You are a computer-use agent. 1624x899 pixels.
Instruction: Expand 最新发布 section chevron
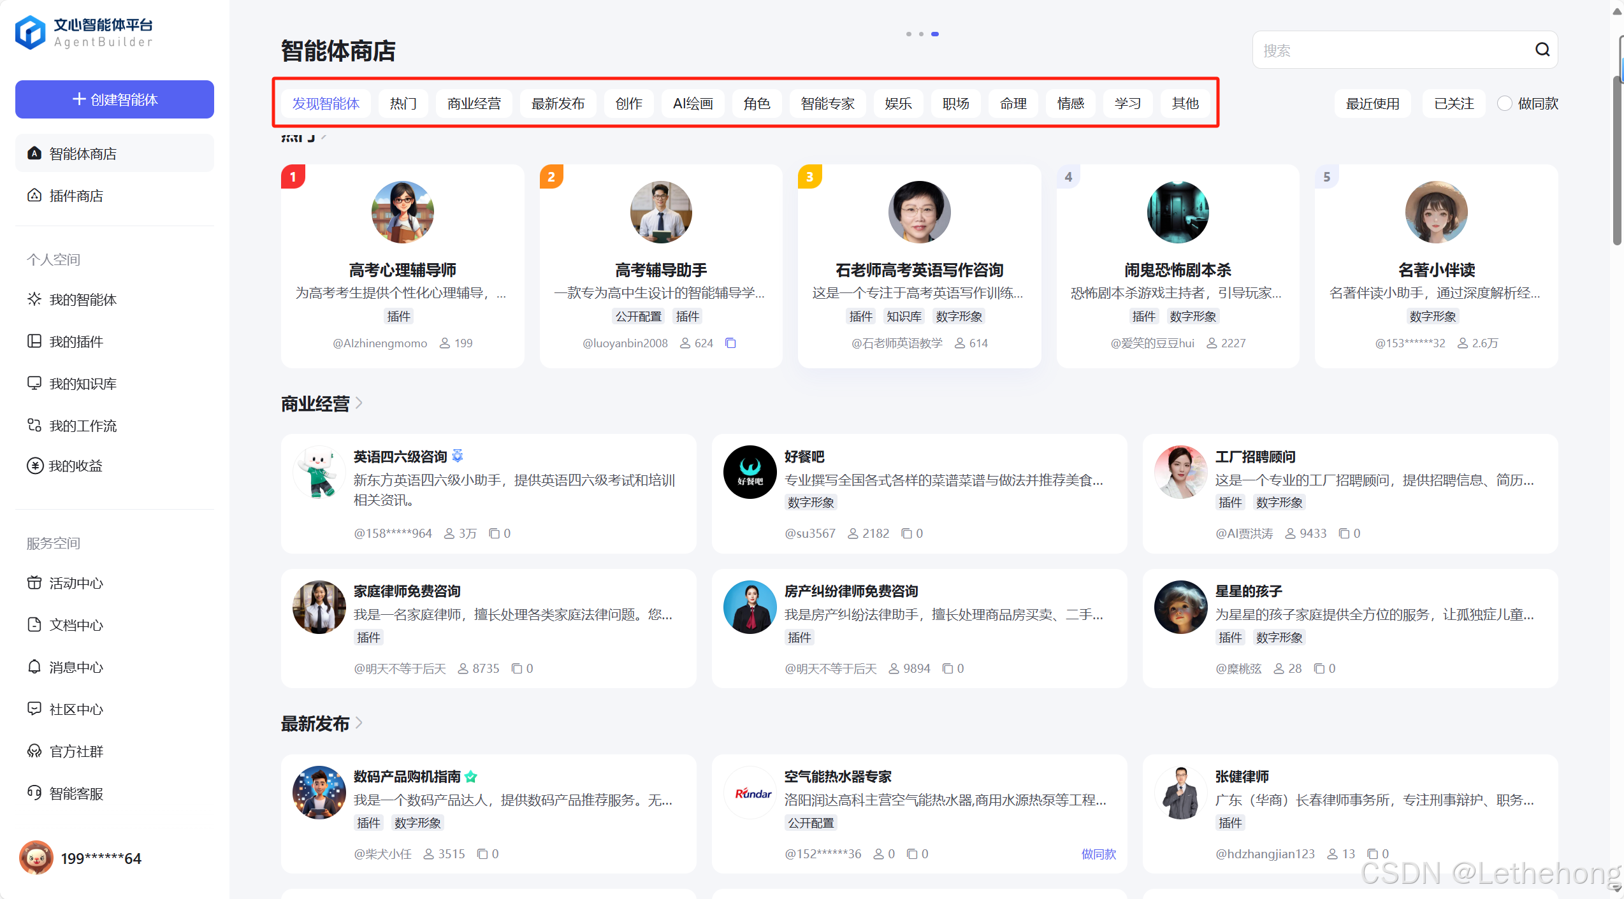(359, 723)
